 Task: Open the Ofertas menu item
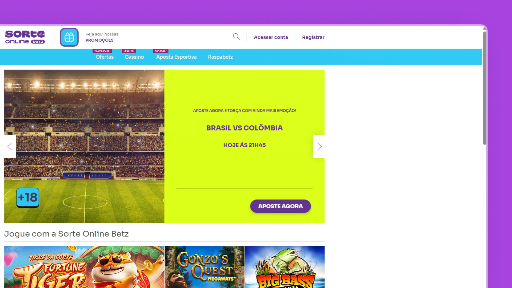[x=105, y=57]
